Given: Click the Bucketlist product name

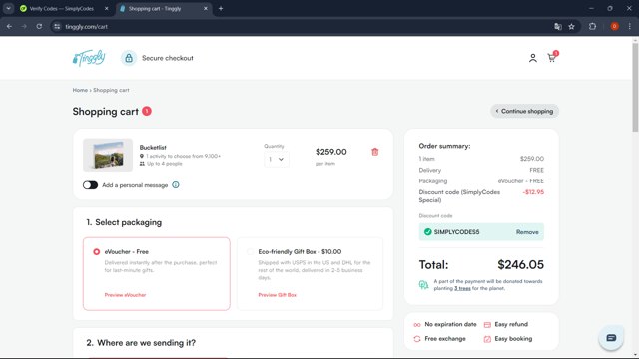Looking at the screenshot, I should (153, 147).
